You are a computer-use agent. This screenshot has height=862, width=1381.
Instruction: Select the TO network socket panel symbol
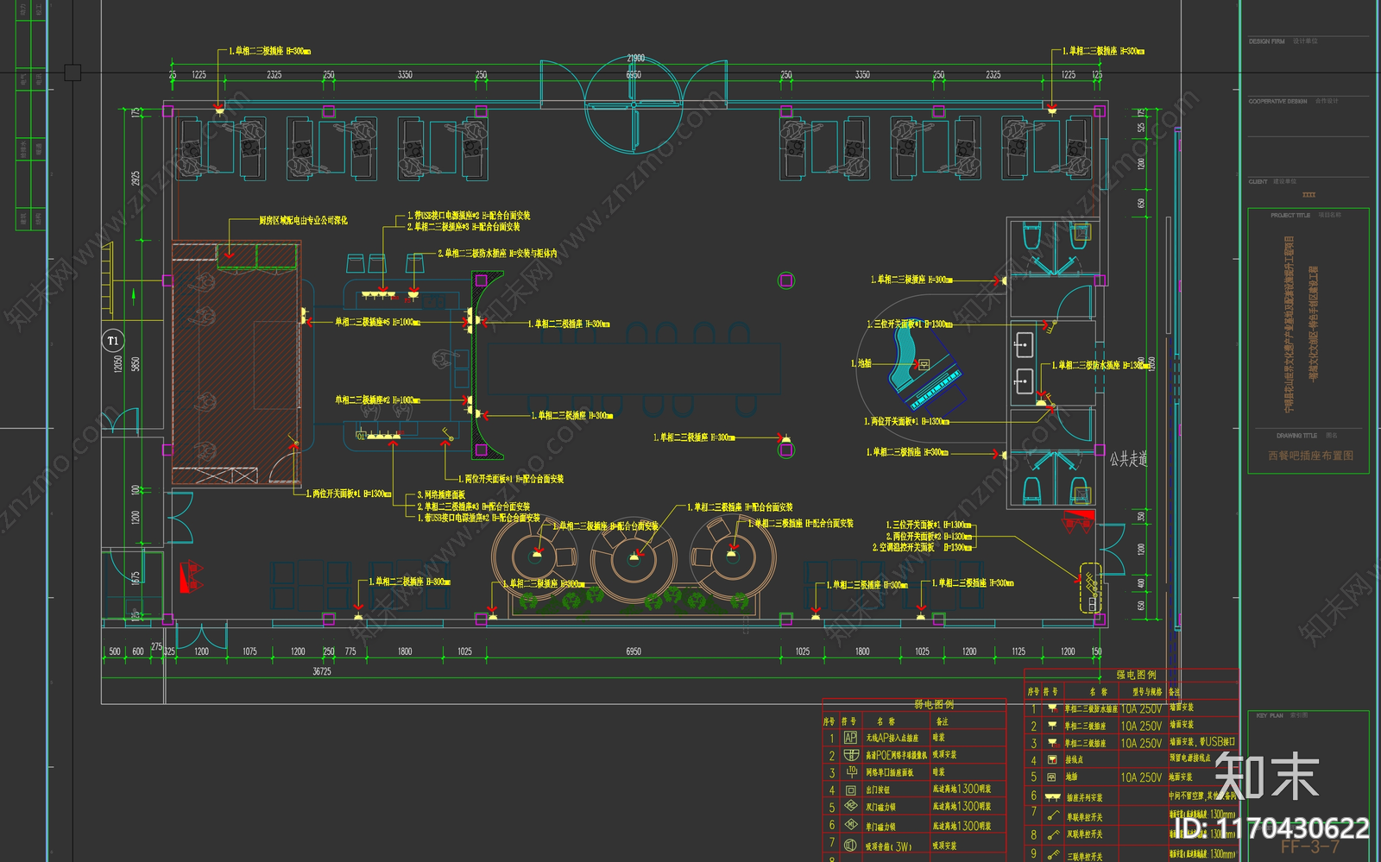pos(850,772)
